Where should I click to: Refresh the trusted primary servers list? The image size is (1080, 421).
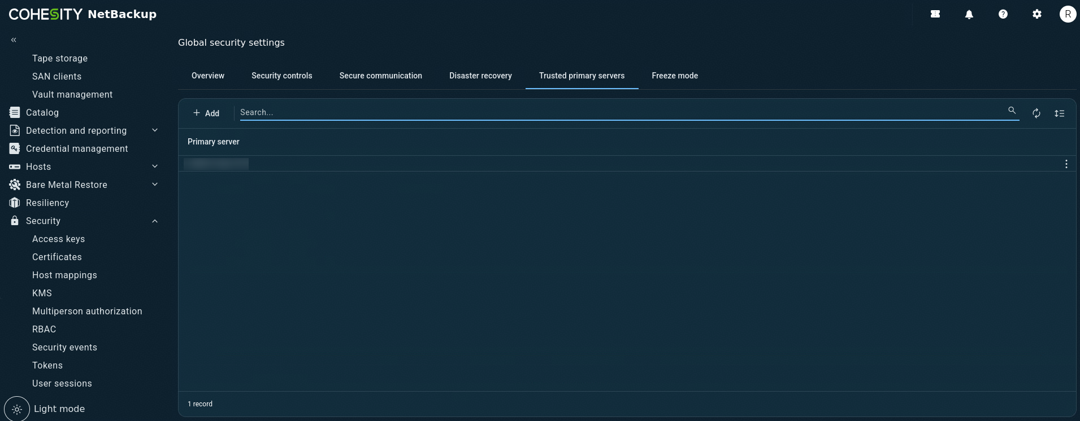[1036, 113]
